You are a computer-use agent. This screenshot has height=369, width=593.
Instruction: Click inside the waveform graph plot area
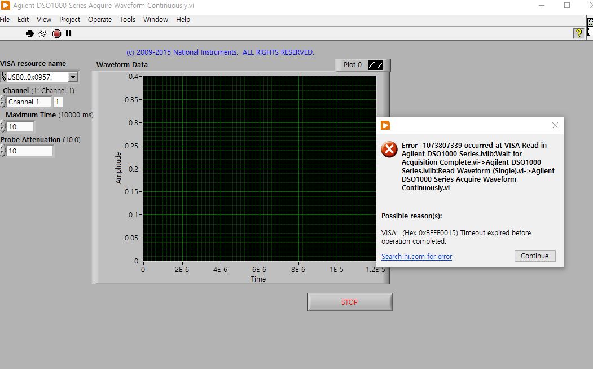coord(260,169)
